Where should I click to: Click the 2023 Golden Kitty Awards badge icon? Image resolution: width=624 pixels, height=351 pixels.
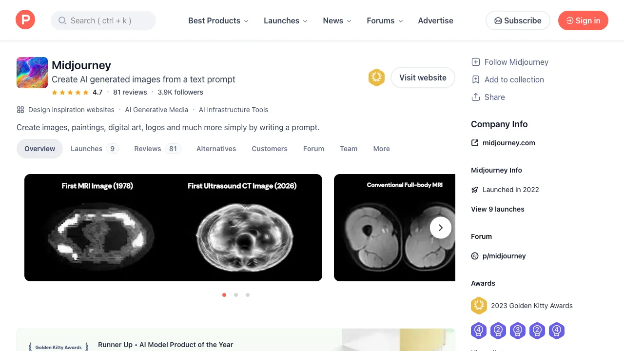pos(479,306)
